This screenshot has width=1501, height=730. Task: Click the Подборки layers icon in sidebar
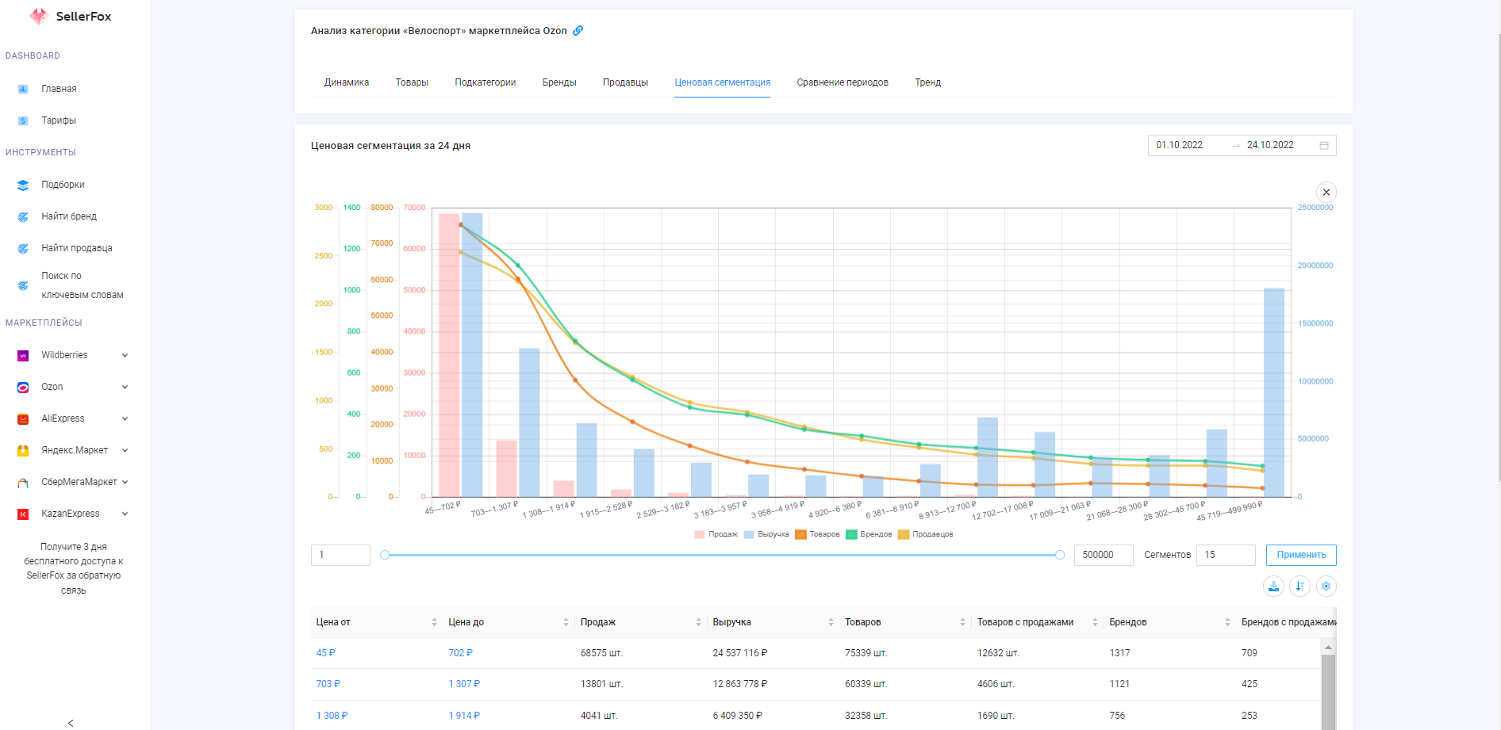pyautogui.click(x=23, y=185)
